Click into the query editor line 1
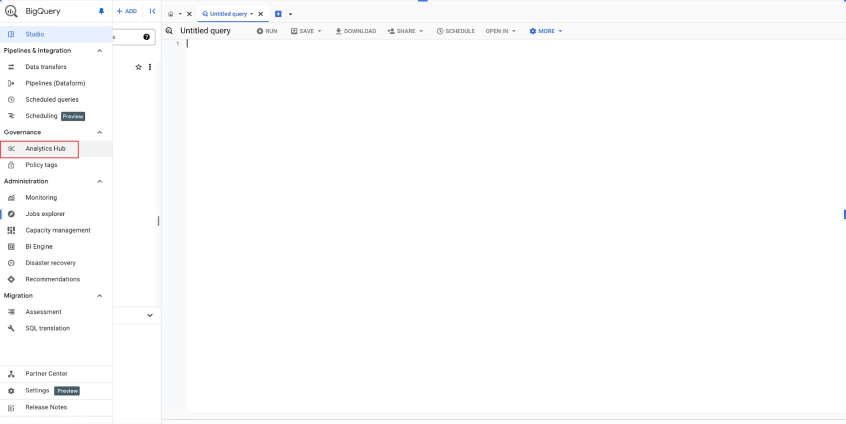846x424 pixels. [x=350, y=44]
